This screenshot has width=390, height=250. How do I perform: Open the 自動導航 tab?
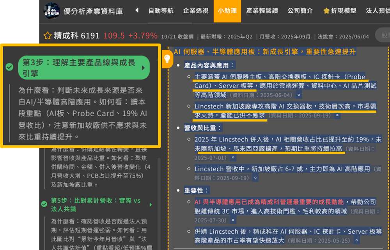(x=161, y=11)
